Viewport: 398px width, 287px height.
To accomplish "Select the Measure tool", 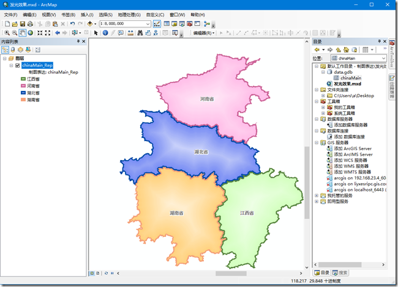I will (x=130, y=32).
